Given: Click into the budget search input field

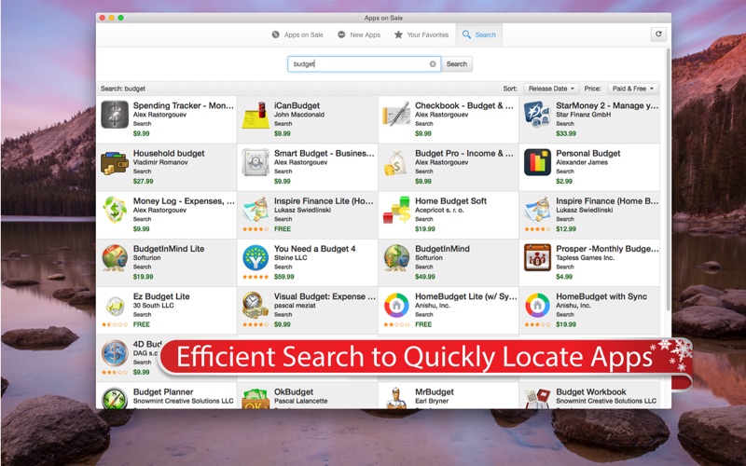Looking at the screenshot, I should (x=364, y=63).
